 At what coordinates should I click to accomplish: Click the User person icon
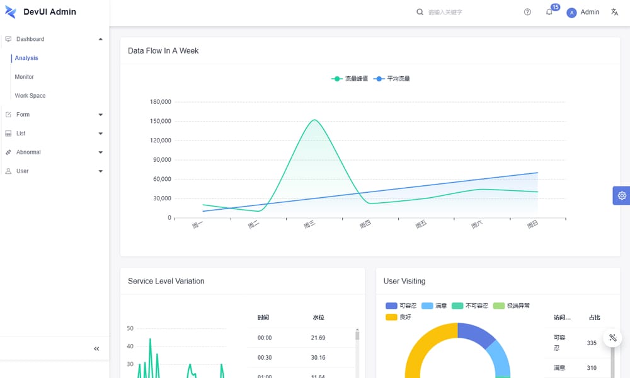(8, 171)
